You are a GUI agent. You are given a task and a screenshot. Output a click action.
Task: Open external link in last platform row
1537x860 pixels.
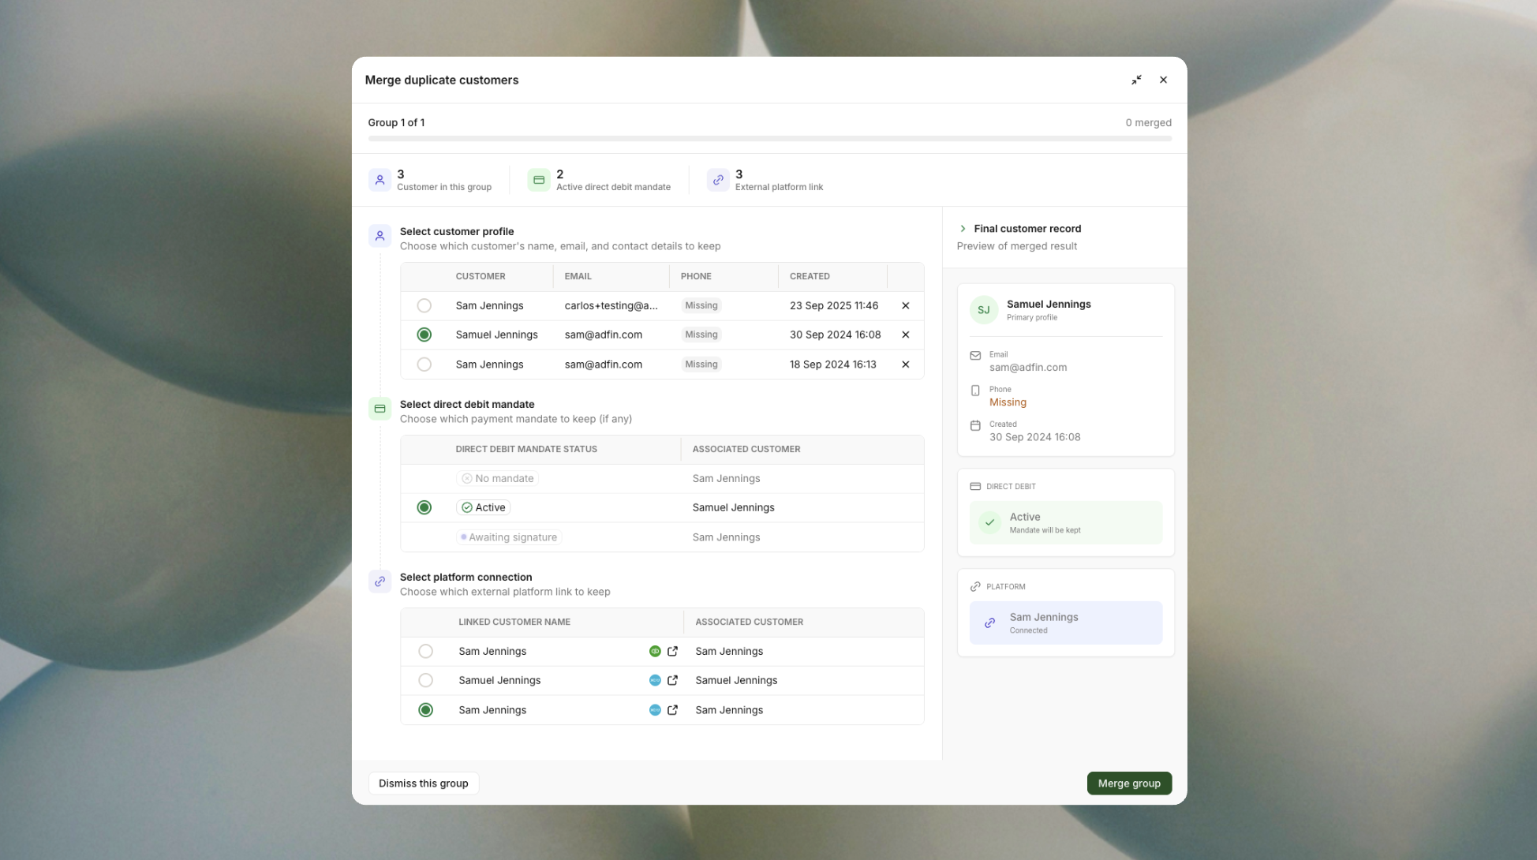tap(672, 710)
